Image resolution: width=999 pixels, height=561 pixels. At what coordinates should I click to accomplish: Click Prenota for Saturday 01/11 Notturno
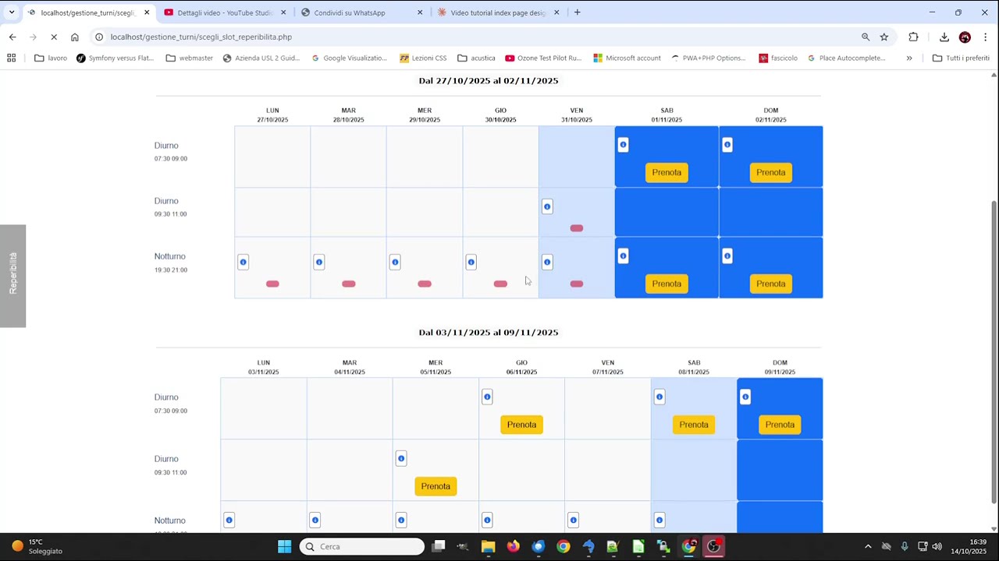(667, 284)
